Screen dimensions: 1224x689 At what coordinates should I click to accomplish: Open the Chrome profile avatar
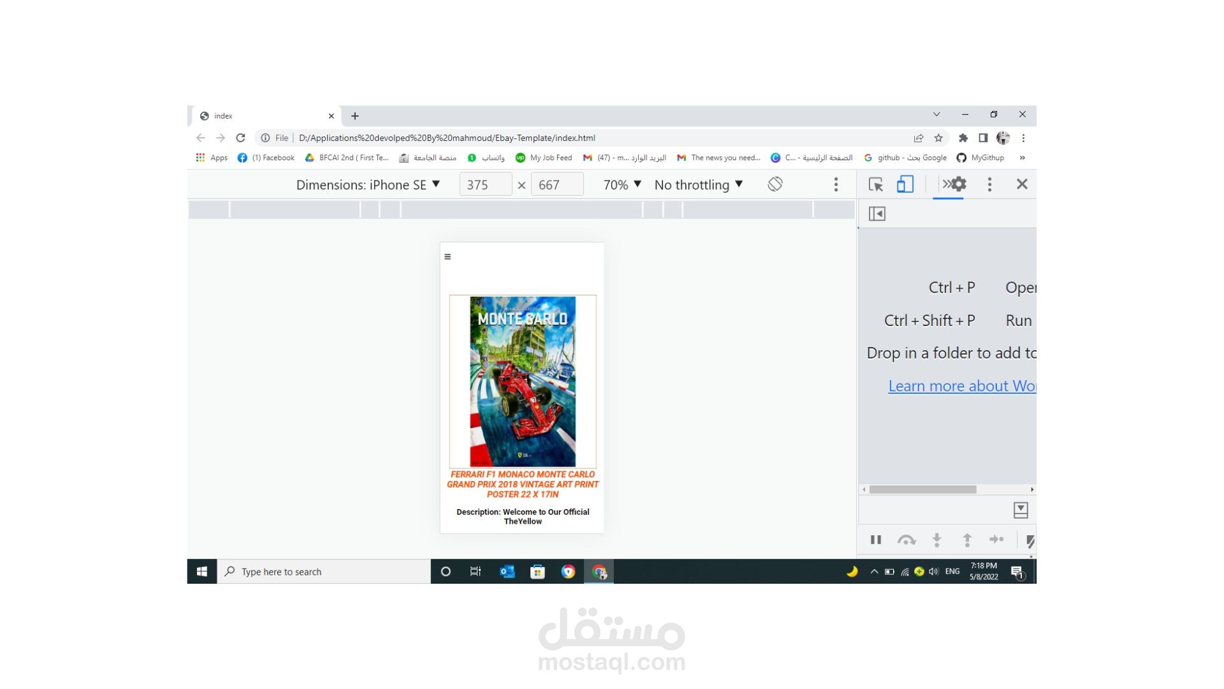click(x=1003, y=138)
